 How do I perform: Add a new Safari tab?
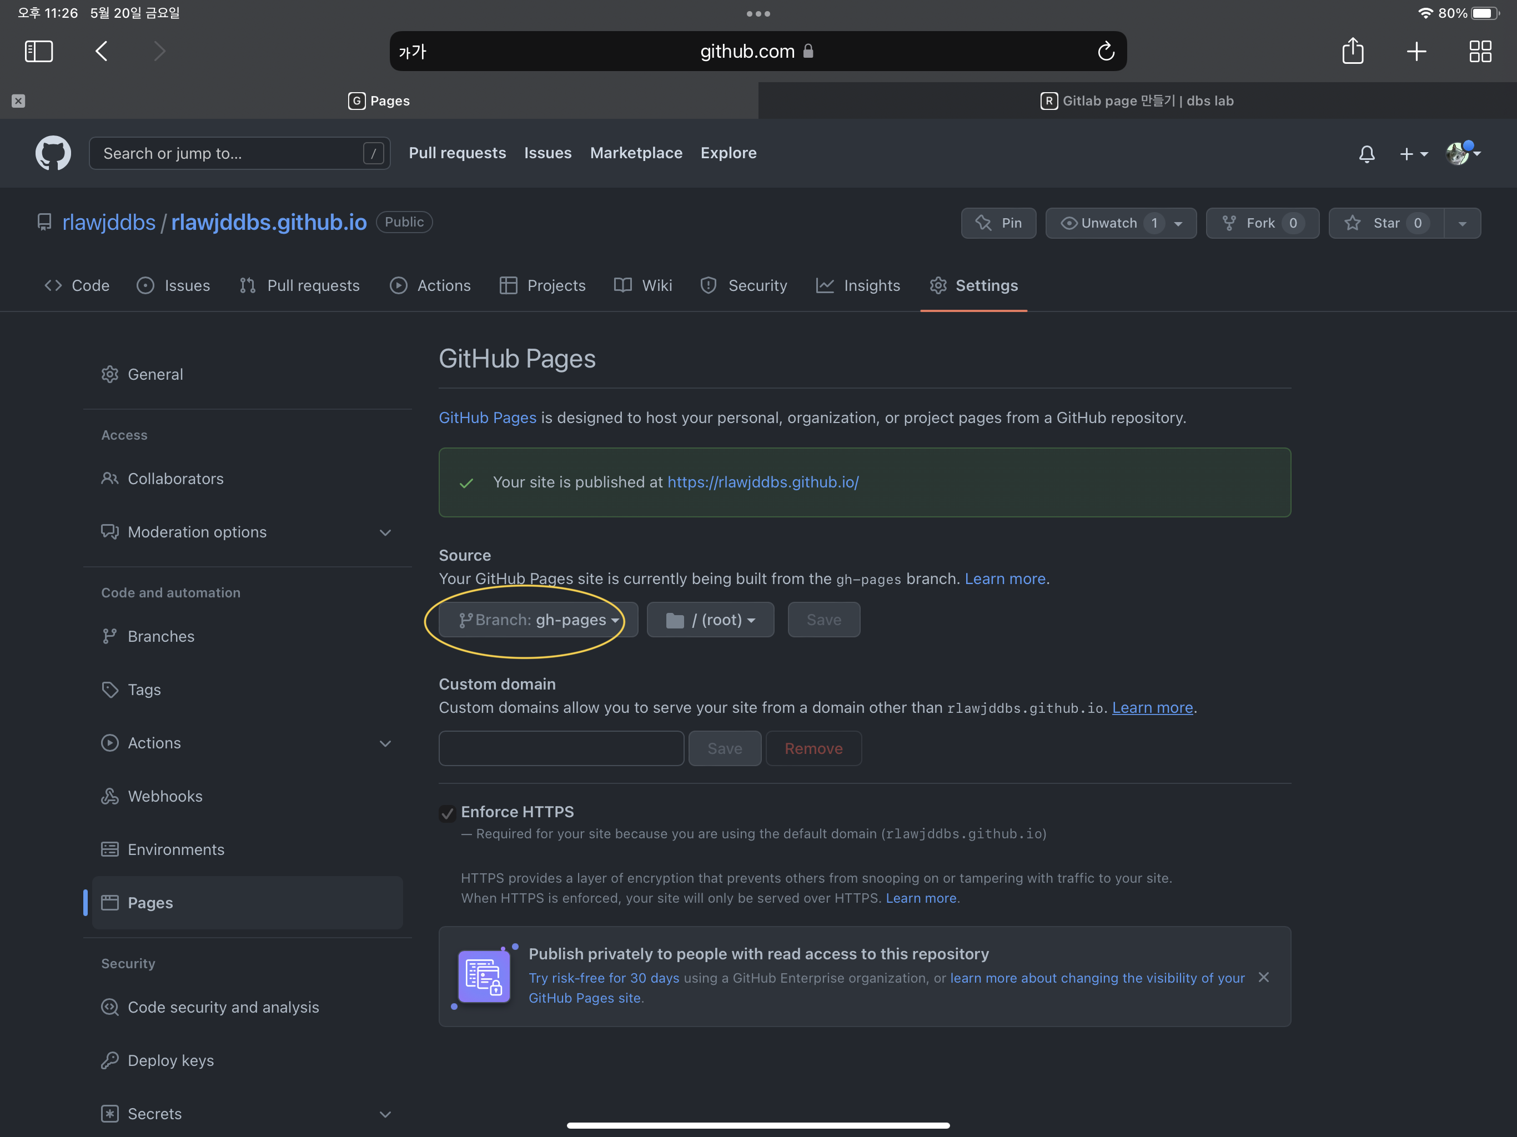pos(1416,52)
